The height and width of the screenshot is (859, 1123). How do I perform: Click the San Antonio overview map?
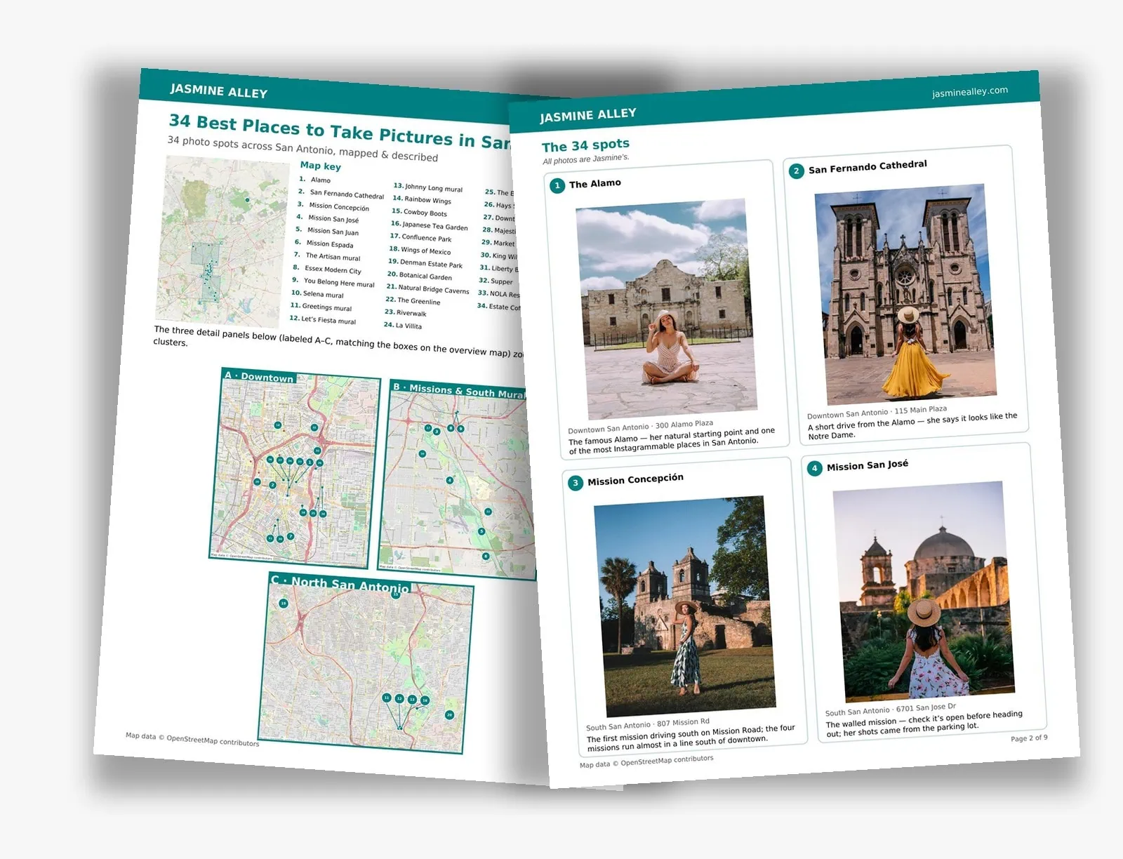[222, 242]
